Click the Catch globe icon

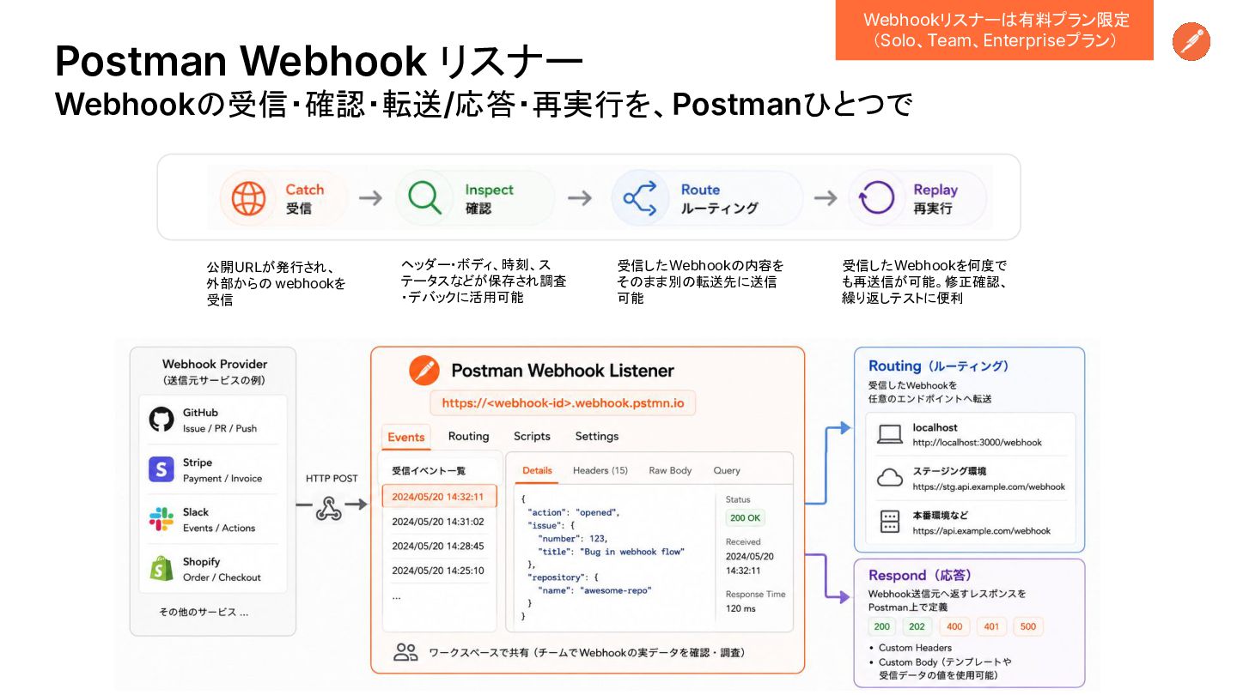[249, 199]
